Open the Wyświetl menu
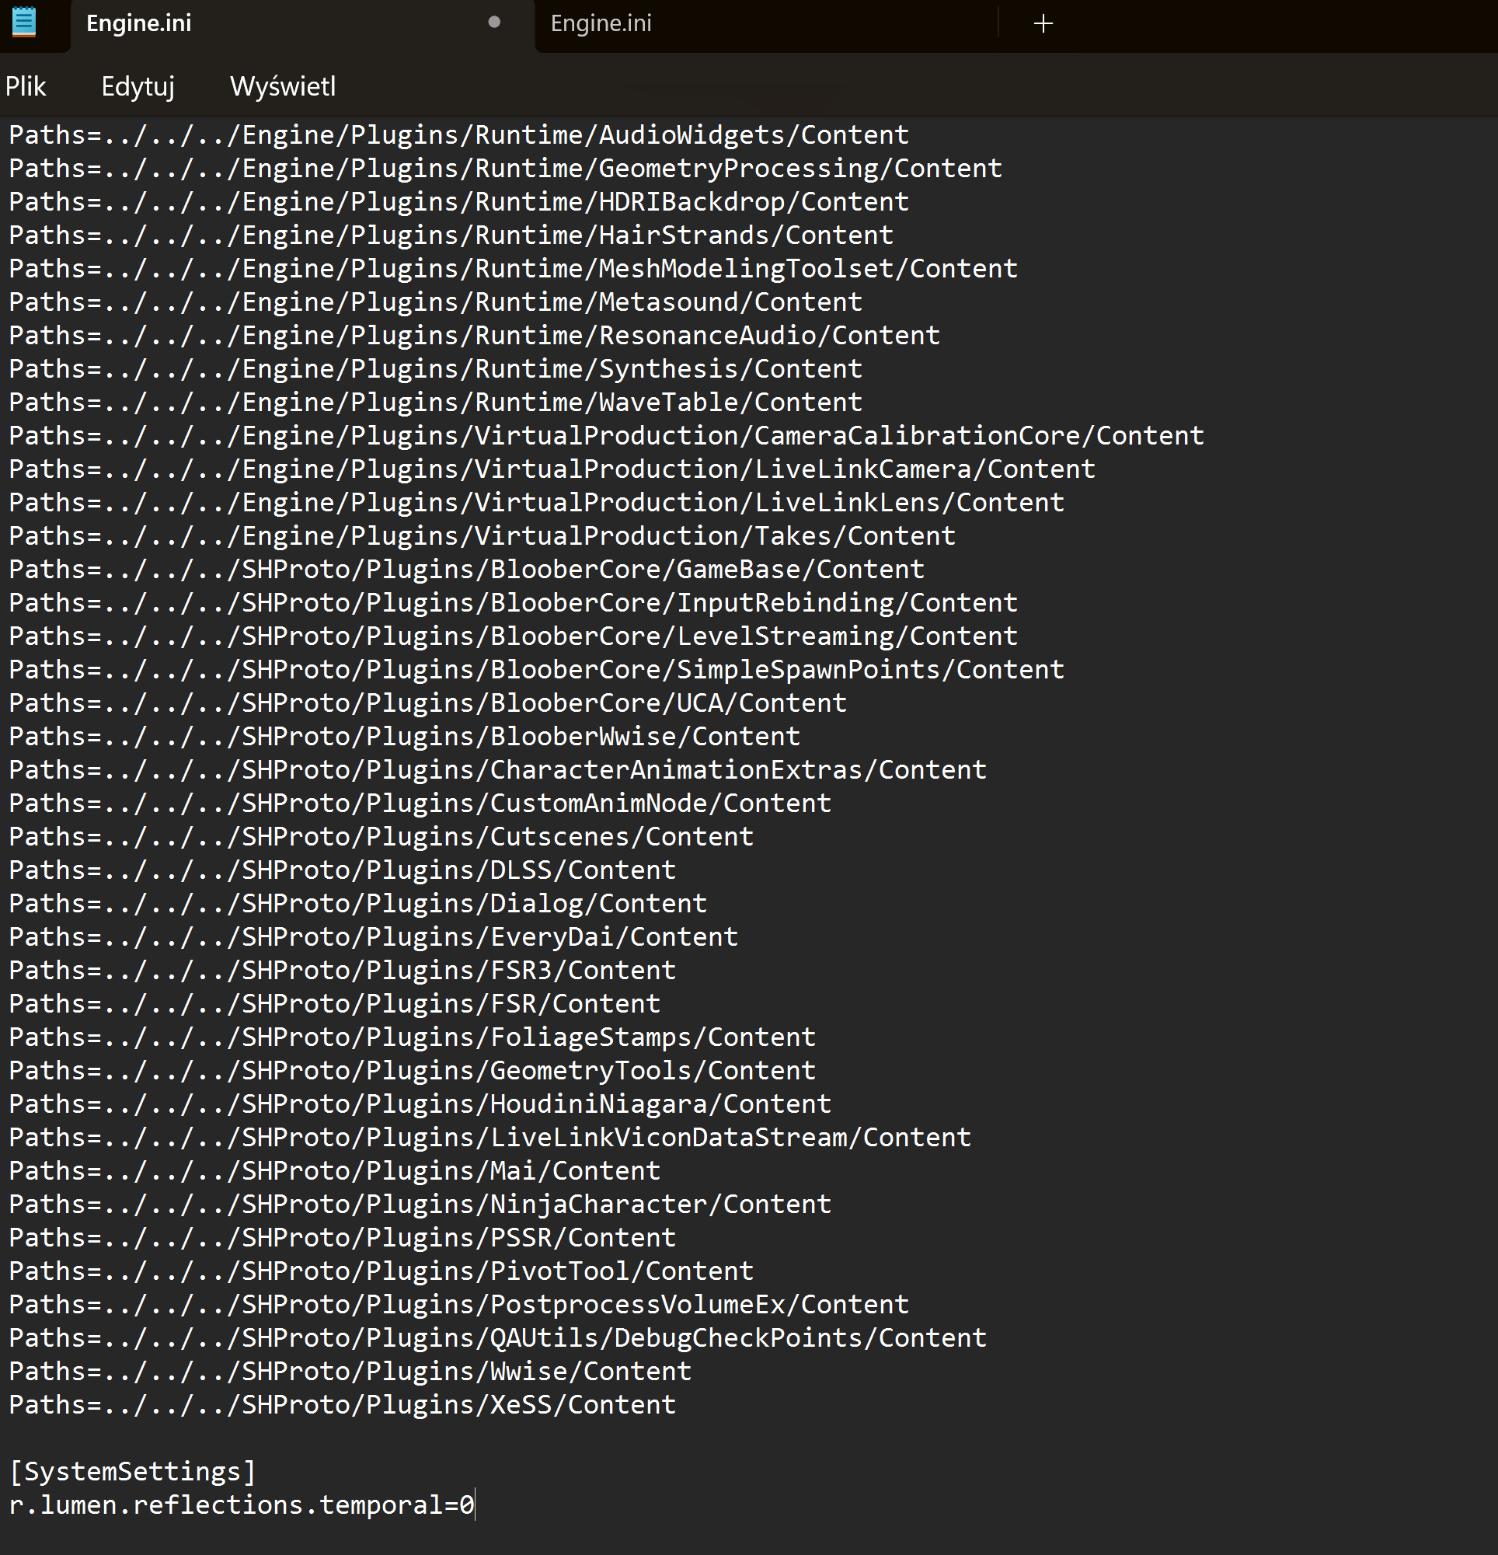1498x1555 pixels. [284, 86]
